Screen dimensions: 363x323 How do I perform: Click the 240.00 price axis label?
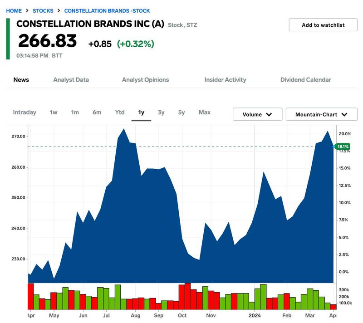(18, 228)
